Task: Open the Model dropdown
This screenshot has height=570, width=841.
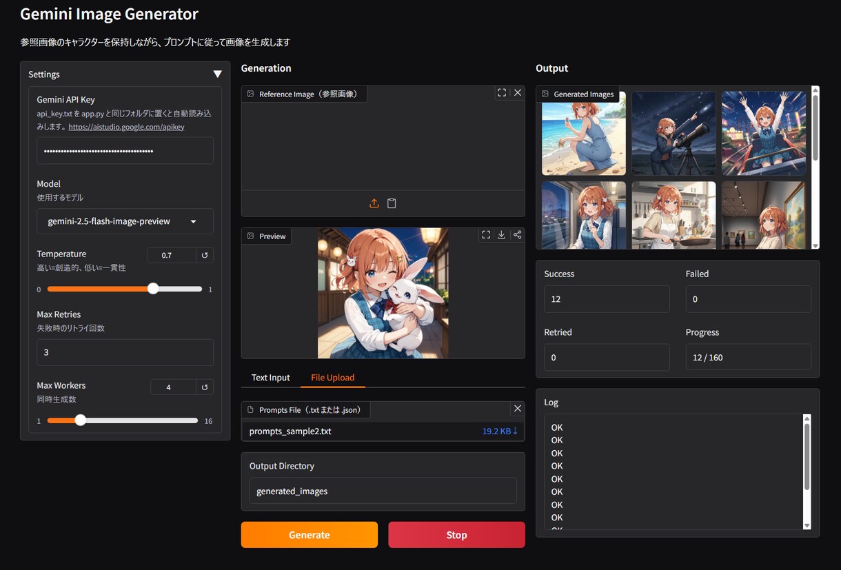Action: click(x=125, y=221)
